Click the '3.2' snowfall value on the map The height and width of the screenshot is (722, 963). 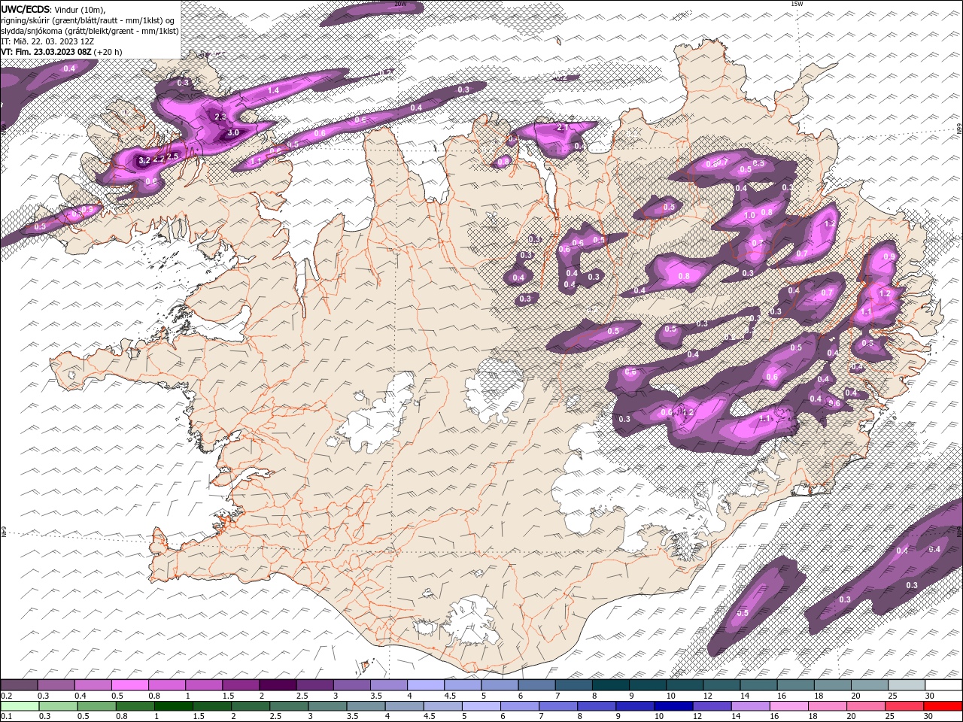coord(144,160)
